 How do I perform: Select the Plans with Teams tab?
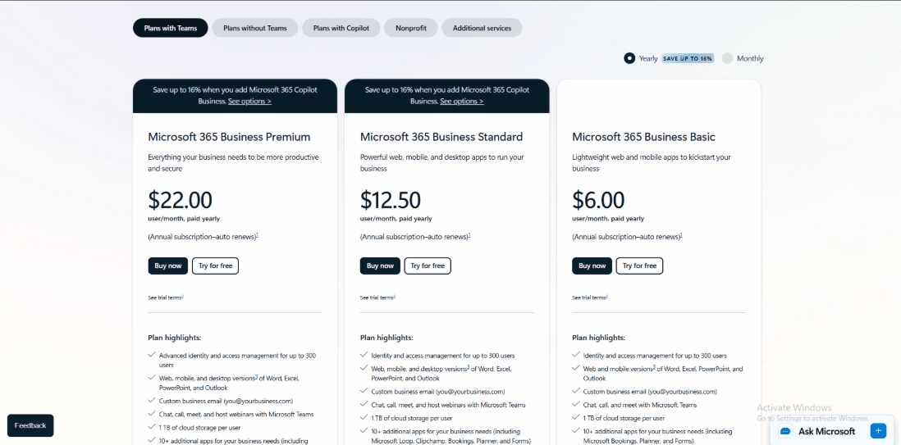(170, 28)
